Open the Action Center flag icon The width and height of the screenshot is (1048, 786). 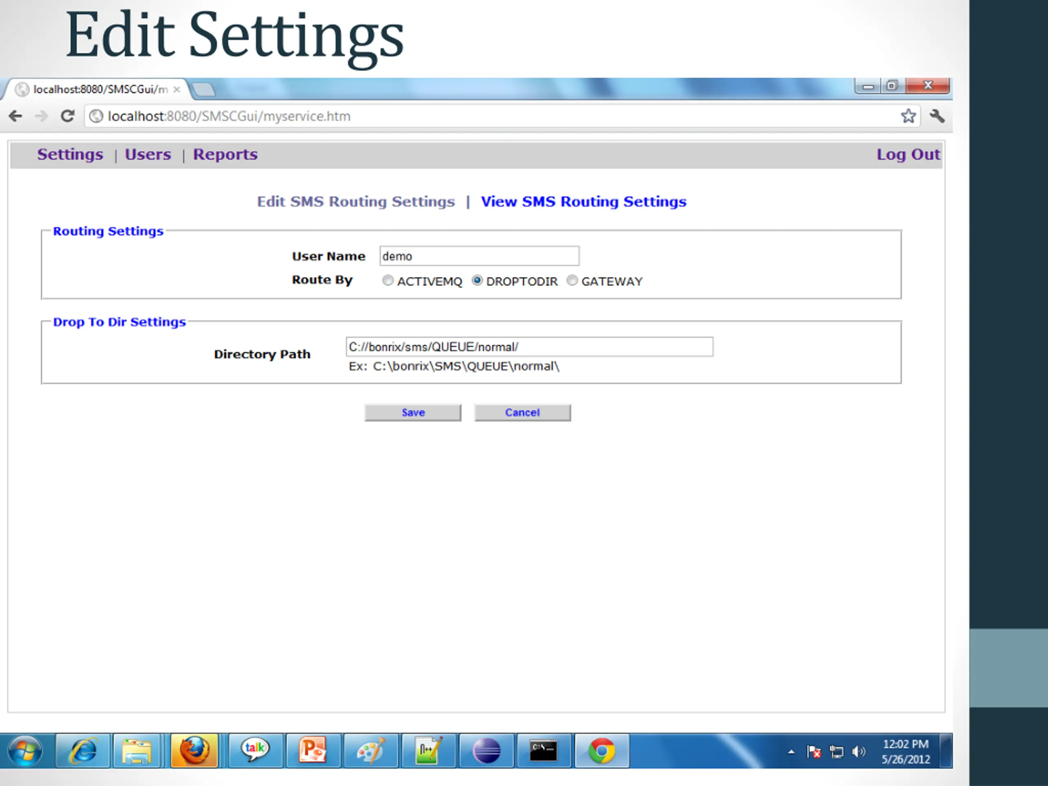pyautogui.click(x=814, y=752)
